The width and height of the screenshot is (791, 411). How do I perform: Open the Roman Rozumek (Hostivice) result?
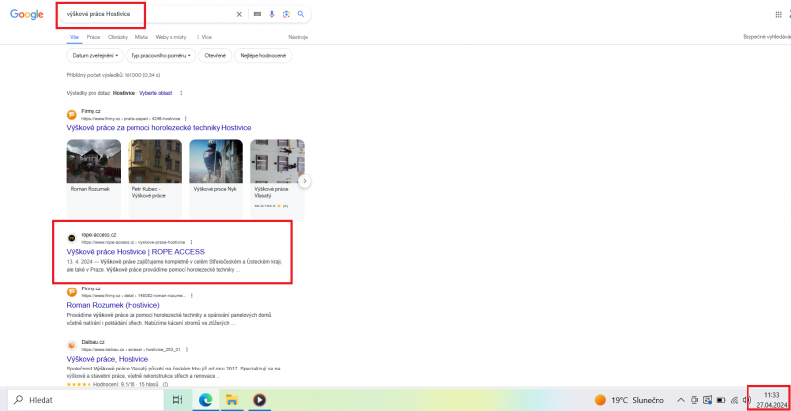click(113, 305)
